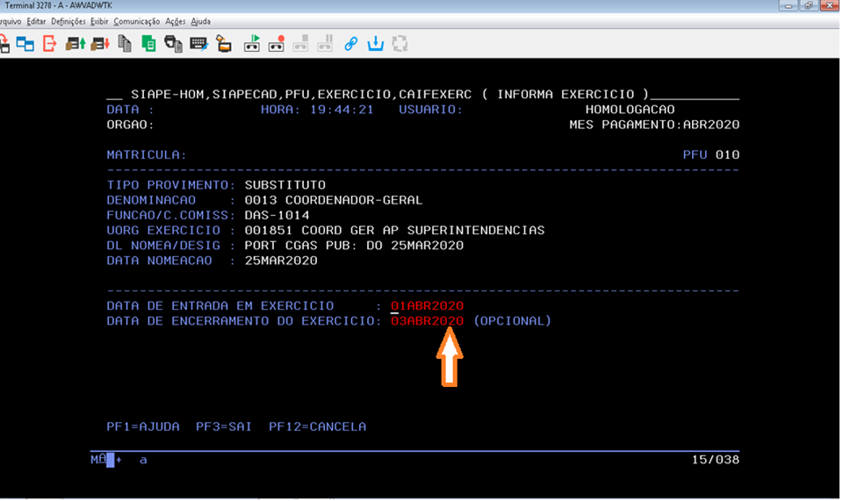The height and width of the screenshot is (501, 843).
Task: Open the Ações menu
Action: click(x=176, y=21)
